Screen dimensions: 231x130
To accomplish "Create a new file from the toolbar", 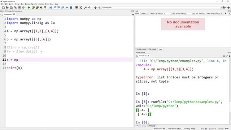I will click(x=3, y=7).
